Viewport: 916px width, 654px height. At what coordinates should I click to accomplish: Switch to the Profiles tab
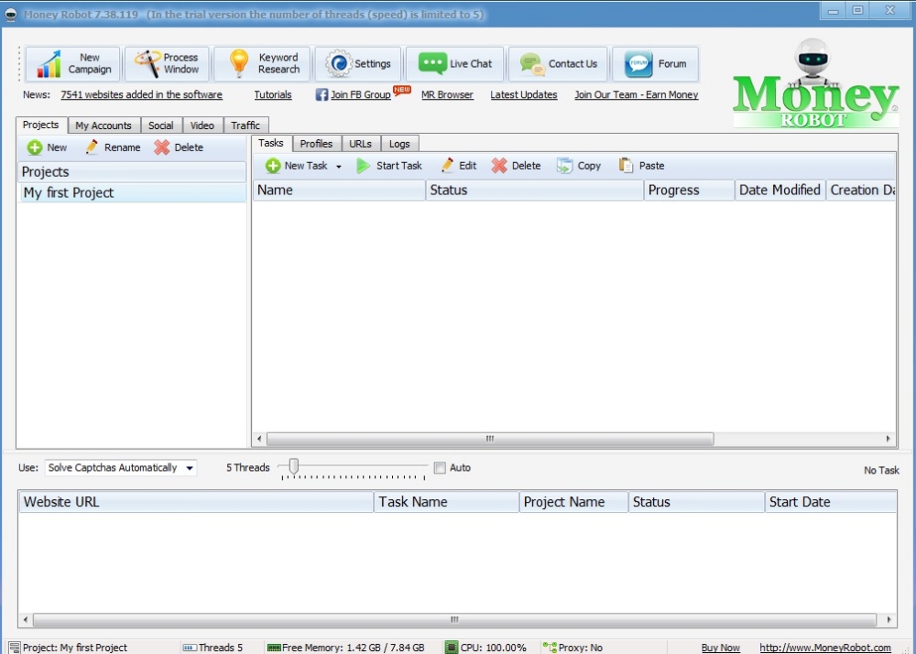[x=316, y=144]
